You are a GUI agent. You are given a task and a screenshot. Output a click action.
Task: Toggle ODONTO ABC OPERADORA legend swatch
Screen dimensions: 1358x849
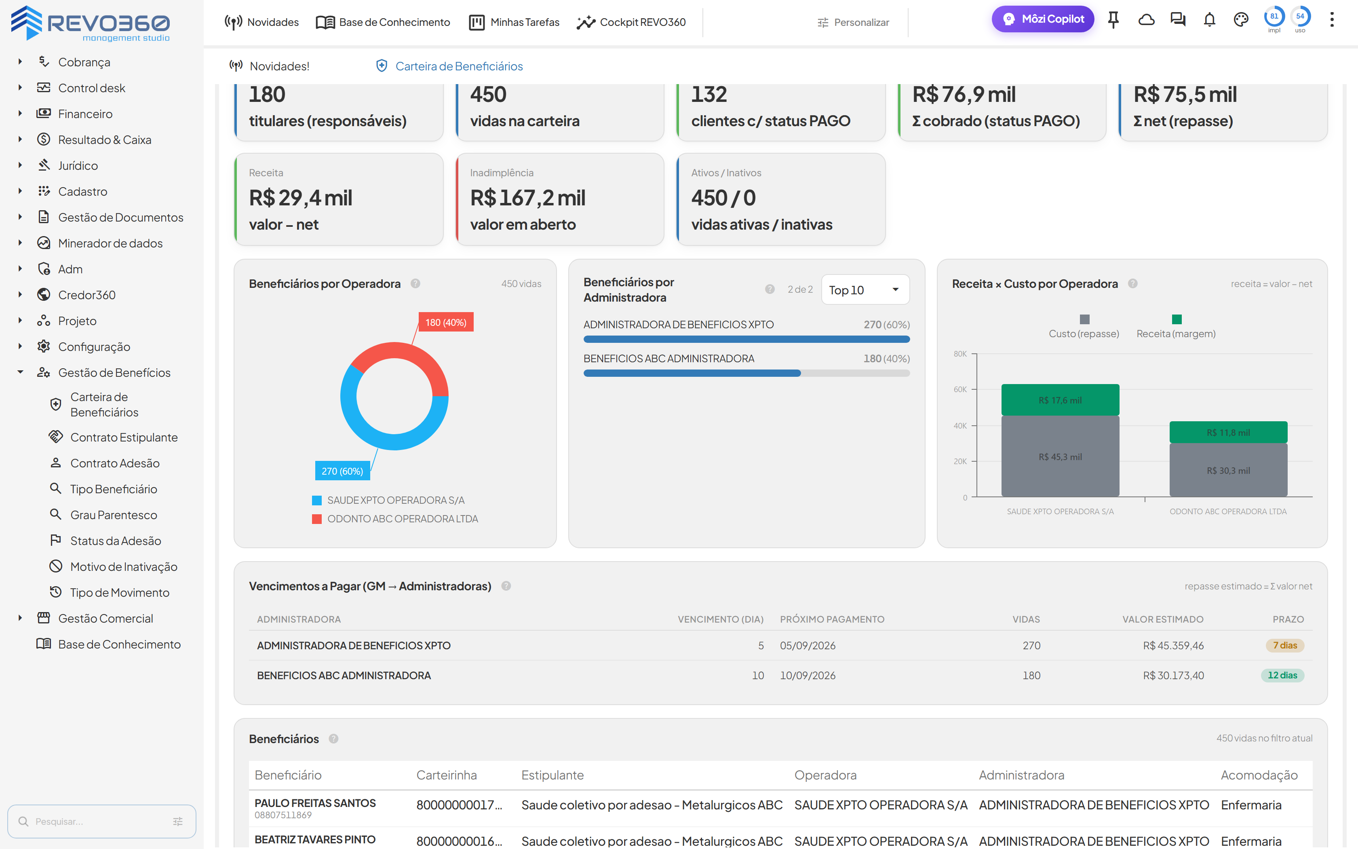pos(317,519)
